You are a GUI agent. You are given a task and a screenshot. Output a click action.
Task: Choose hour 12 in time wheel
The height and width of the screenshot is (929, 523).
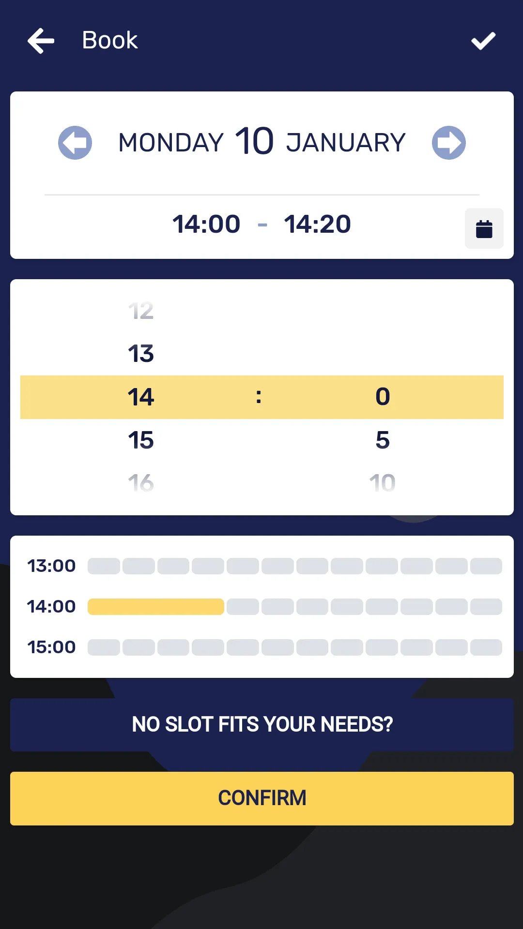[141, 311]
